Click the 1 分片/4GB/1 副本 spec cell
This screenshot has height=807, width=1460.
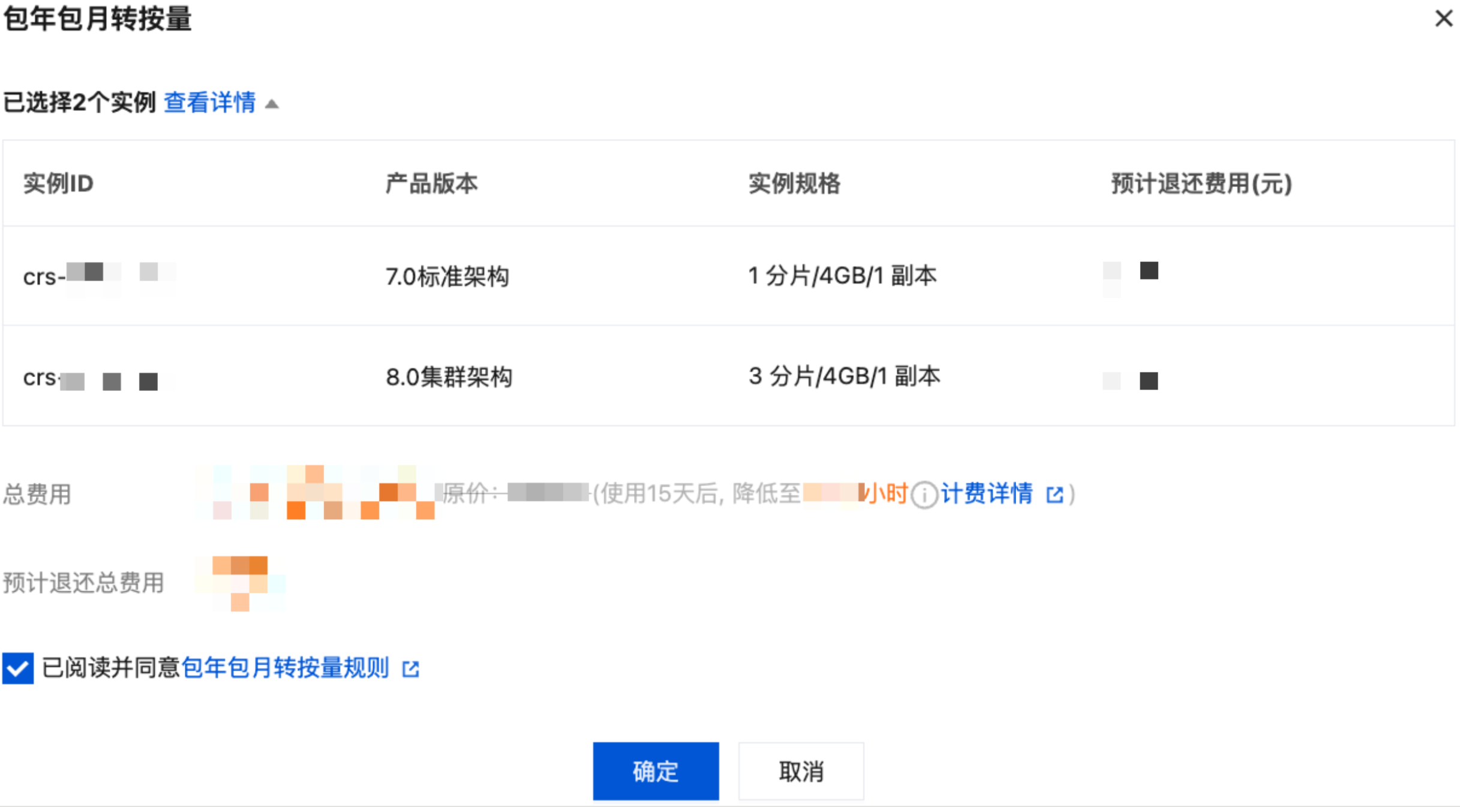coord(842,276)
